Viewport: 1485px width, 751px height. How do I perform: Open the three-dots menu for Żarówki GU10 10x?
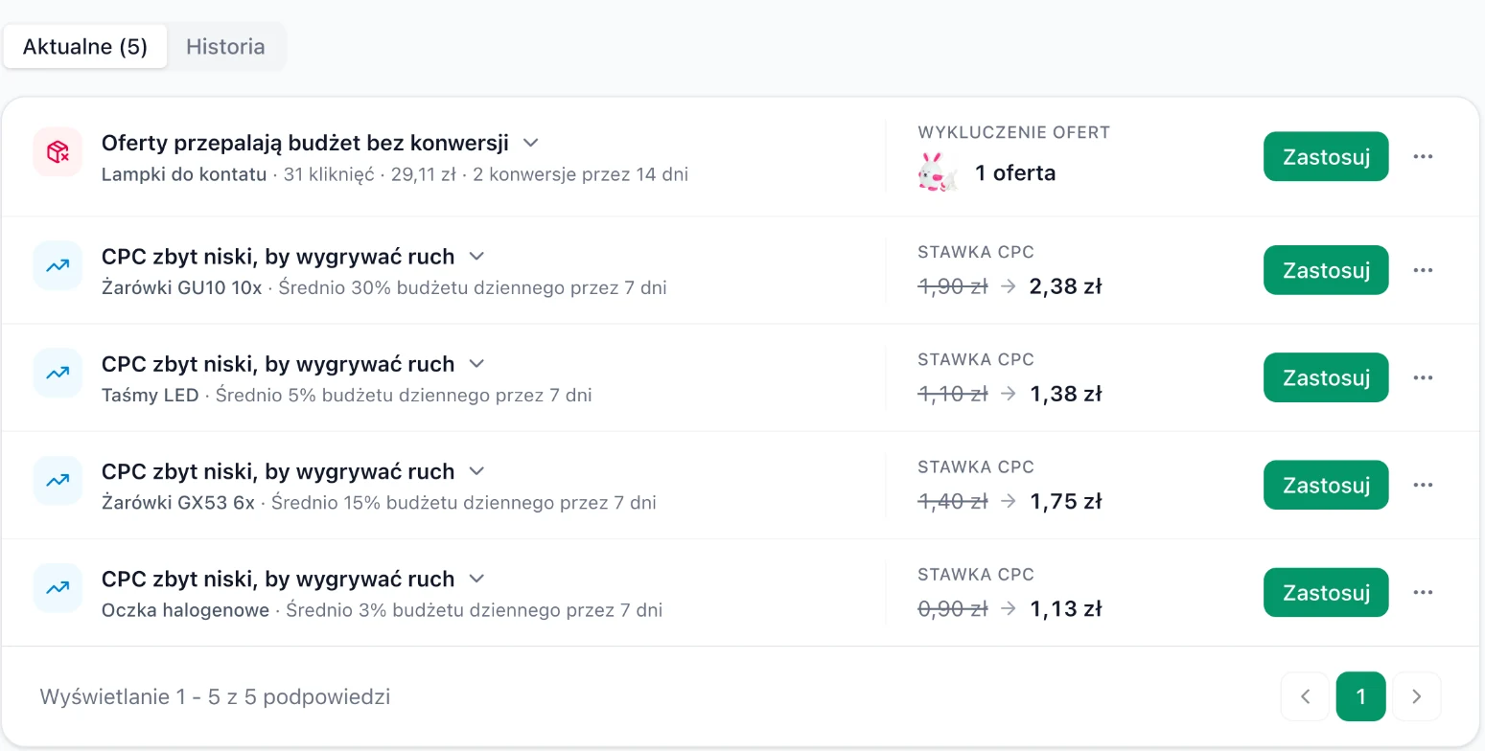point(1423,270)
